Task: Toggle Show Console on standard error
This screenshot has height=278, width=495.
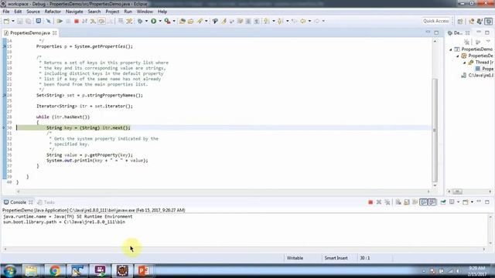Action: [432, 202]
